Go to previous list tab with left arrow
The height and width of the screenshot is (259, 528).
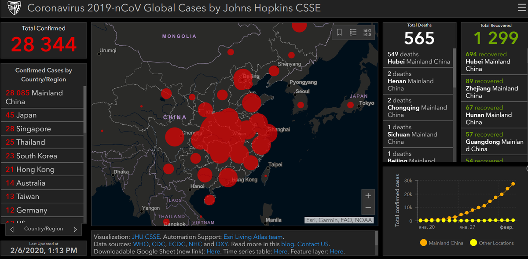pyautogui.click(x=12, y=229)
